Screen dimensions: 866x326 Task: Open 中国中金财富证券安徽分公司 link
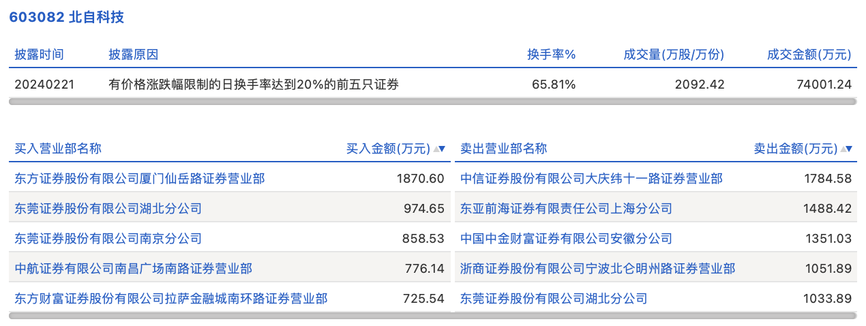pyautogui.click(x=566, y=239)
